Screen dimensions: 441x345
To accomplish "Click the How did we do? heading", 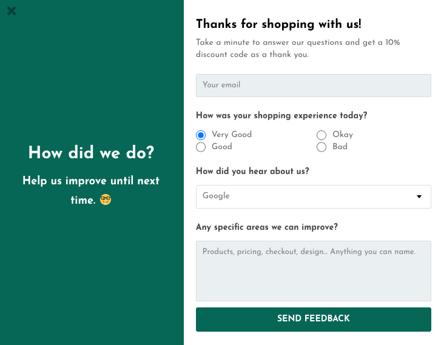I will [91, 153].
